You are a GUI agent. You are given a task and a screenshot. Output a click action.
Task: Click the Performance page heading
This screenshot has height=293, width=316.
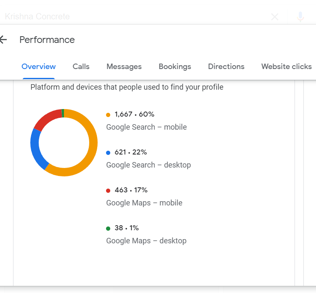[x=47, y=40]
